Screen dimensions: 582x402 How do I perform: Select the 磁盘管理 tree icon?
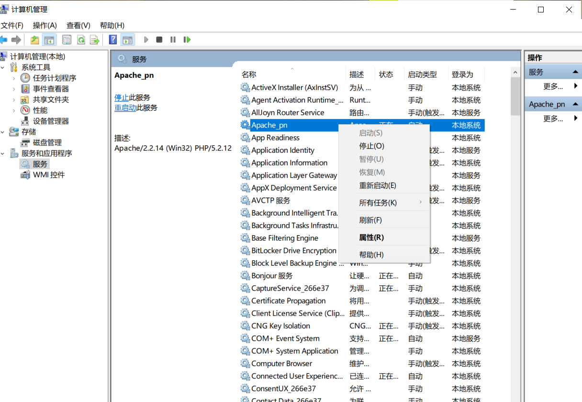tap(25, 142)
